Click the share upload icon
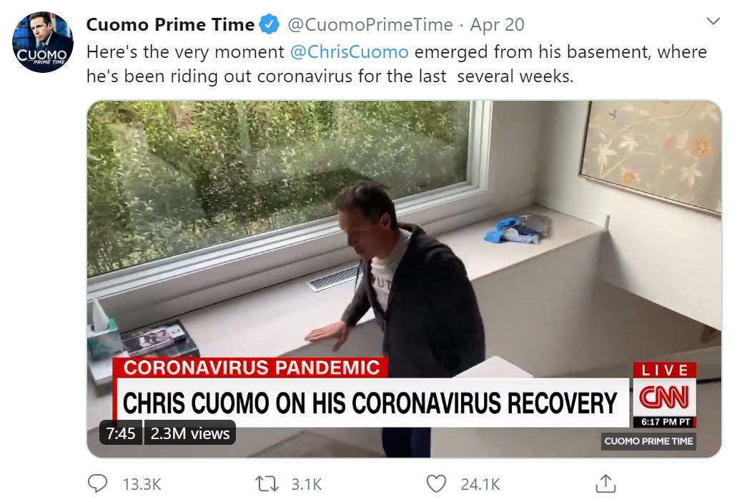This screenshot has height=502, width=737. click(x=606, y=483)
